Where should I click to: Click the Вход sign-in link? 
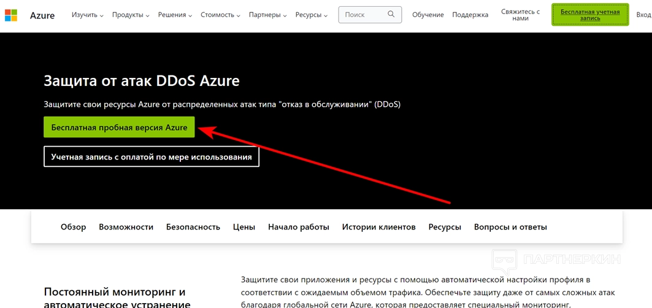pos(643,15)
